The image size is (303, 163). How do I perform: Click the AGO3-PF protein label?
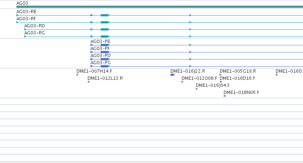point(100,49)
